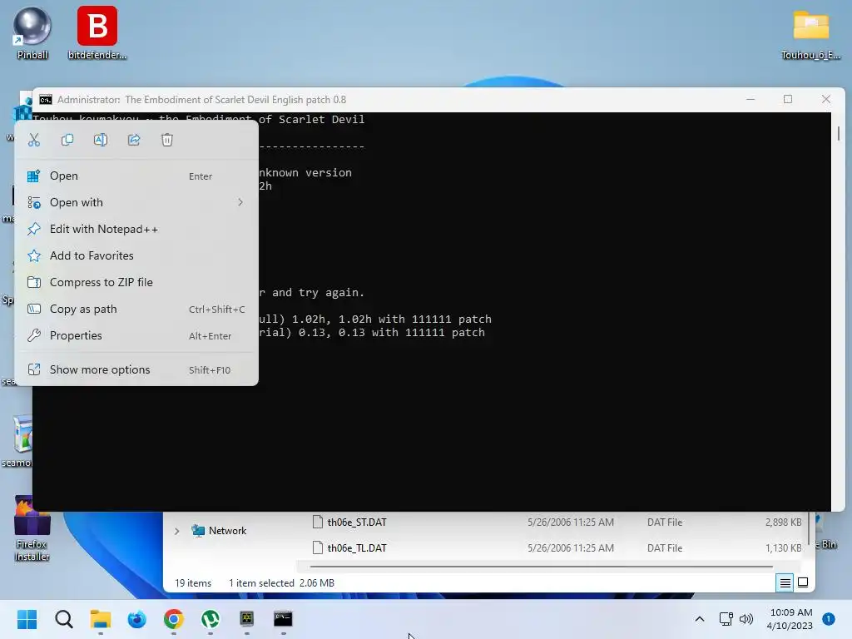
Task: Switch File Explorer to large thumbnails view
Action: click(803, 583)
